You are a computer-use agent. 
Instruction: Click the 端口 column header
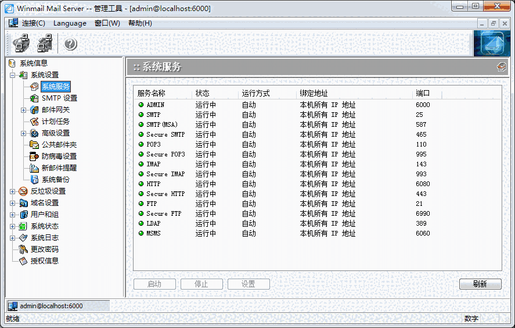[423, 93]
